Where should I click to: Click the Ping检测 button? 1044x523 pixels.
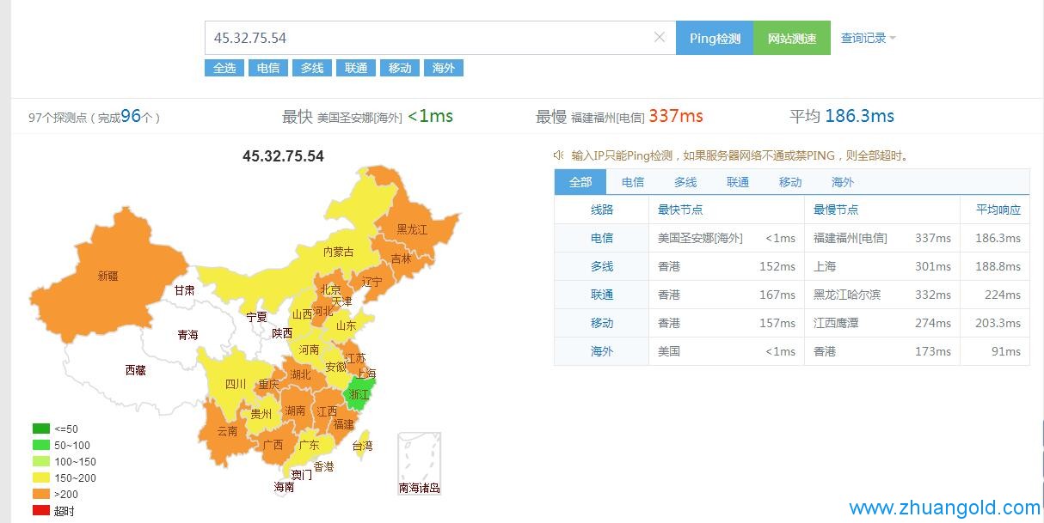click(715, 37)
